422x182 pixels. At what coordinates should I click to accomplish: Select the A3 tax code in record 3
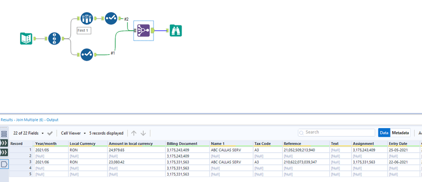coord(268,162)
